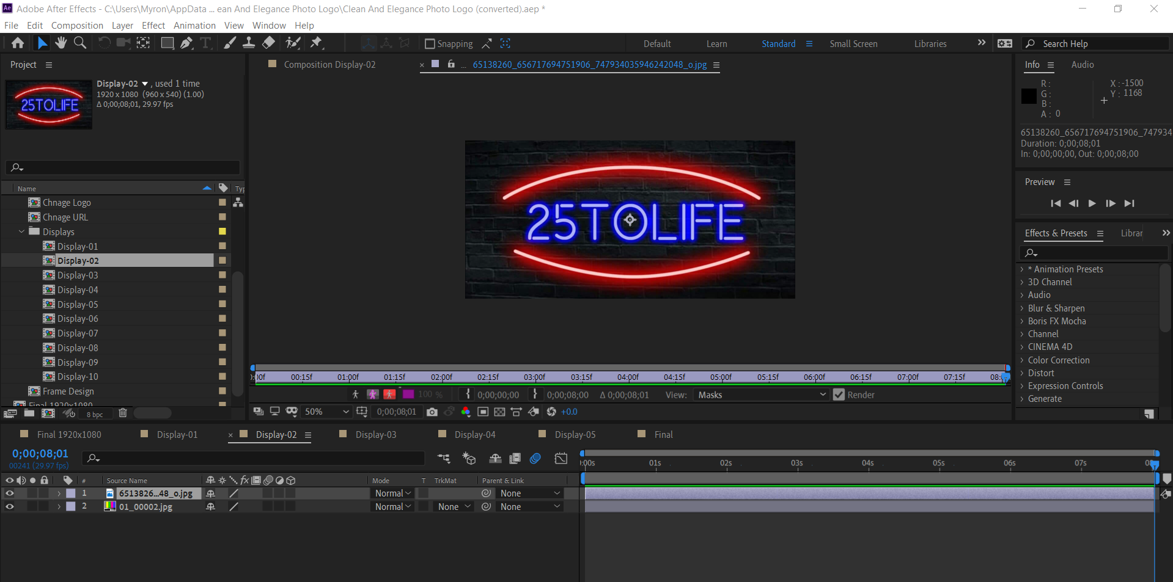
Task: Select the Selection arrow tool
Action: tap(42, 43)
